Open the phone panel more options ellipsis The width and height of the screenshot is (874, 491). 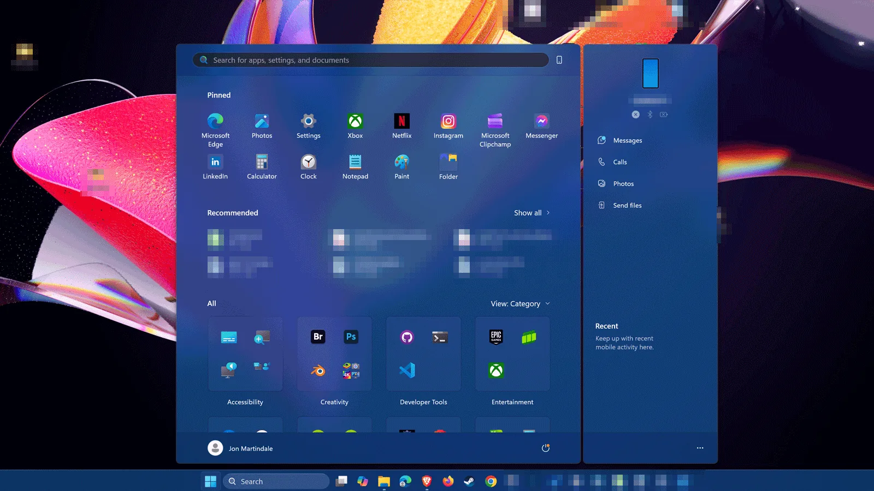(x=700, y=448)
